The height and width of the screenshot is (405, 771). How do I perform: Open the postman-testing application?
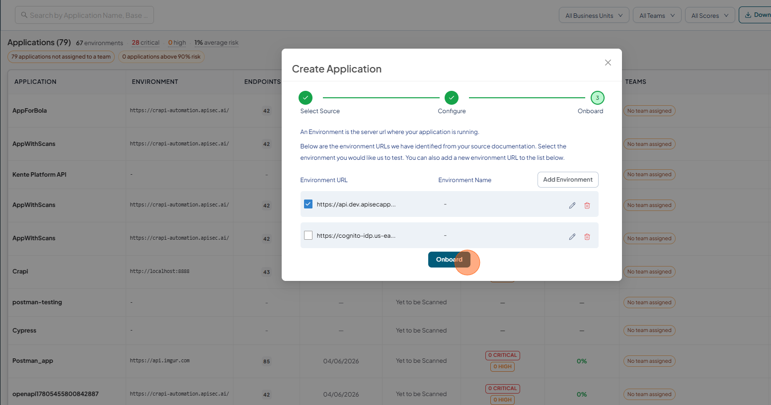[x=37, y=302]
